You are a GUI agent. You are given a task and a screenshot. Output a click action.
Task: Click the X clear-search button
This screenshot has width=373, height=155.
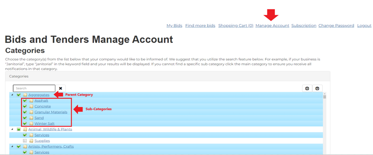[x=61, y=88]
